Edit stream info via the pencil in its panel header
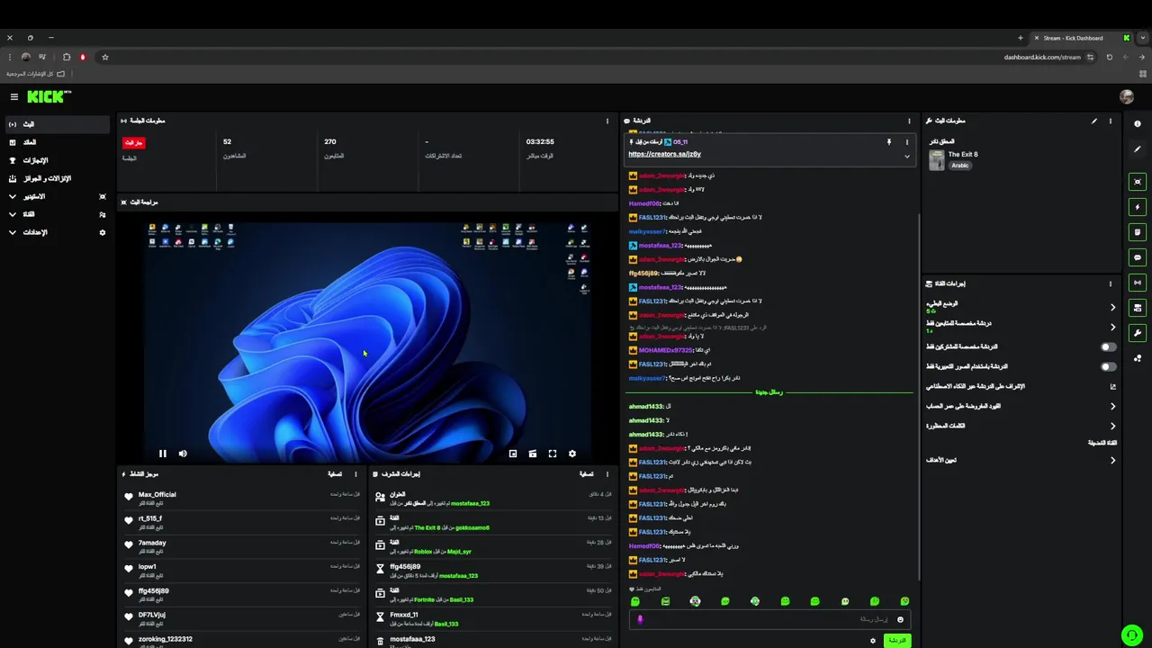The height and width of the screenshot is (648, 1152). (1094, 121)
